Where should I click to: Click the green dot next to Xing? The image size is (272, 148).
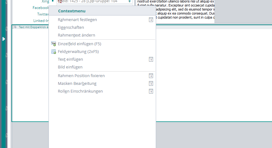click(53, 1)
